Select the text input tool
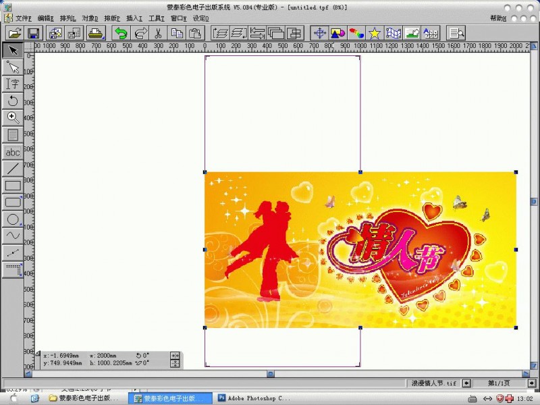 coord(12,84)
